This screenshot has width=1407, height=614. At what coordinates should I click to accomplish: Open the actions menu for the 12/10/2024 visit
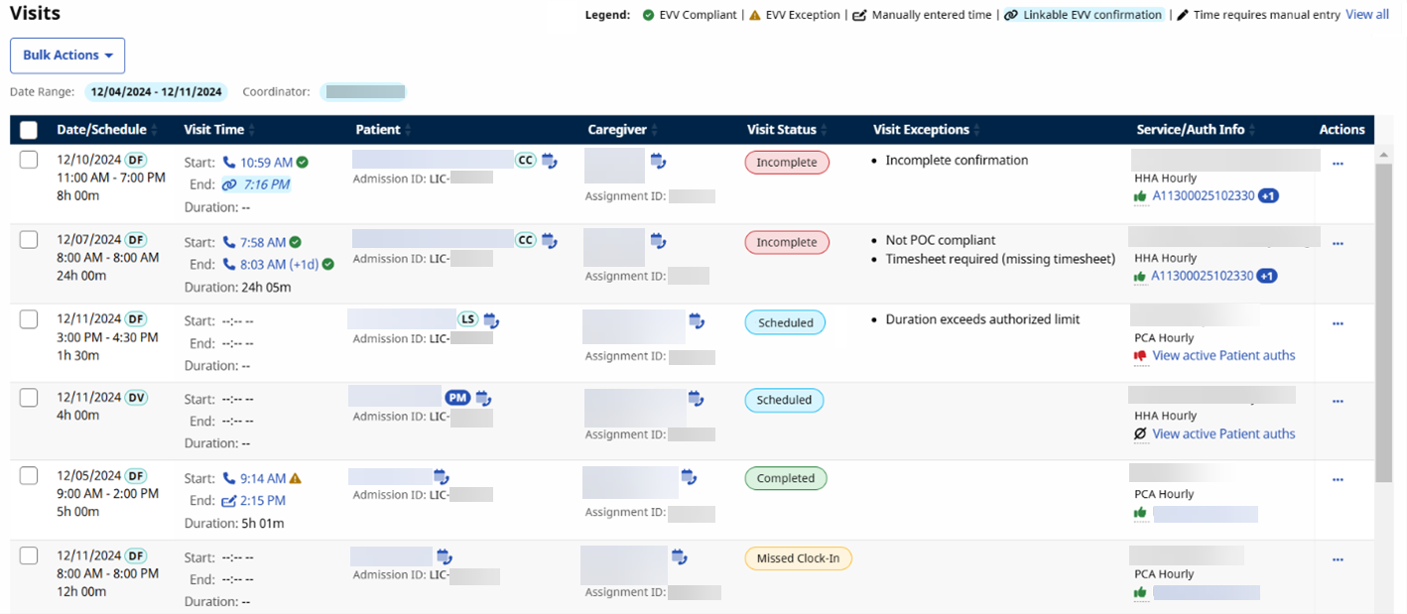[x=1338, y=164]
